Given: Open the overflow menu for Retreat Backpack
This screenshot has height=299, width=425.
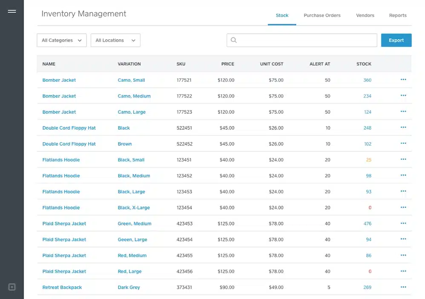Looking at the screenshot, I should point(403,287).
